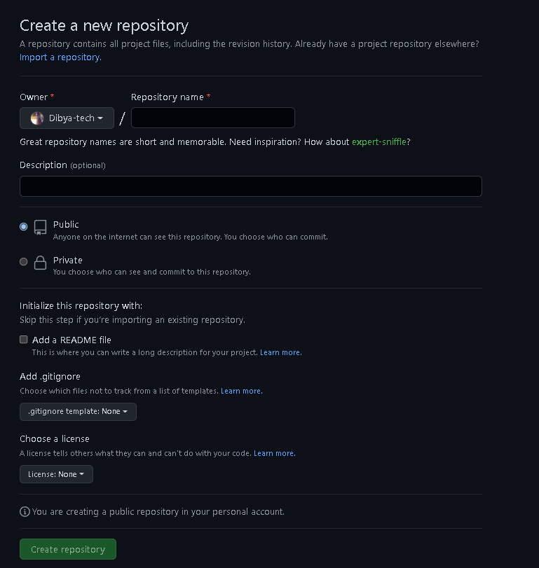Open the License: None dropdown
Screen dimensions: 539x568
click(56, 474)
